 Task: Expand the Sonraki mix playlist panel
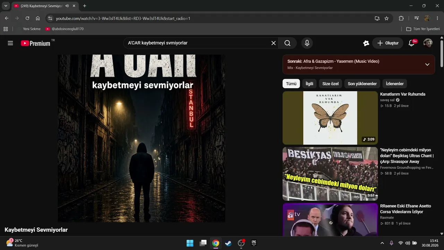(x=427, y=65)
